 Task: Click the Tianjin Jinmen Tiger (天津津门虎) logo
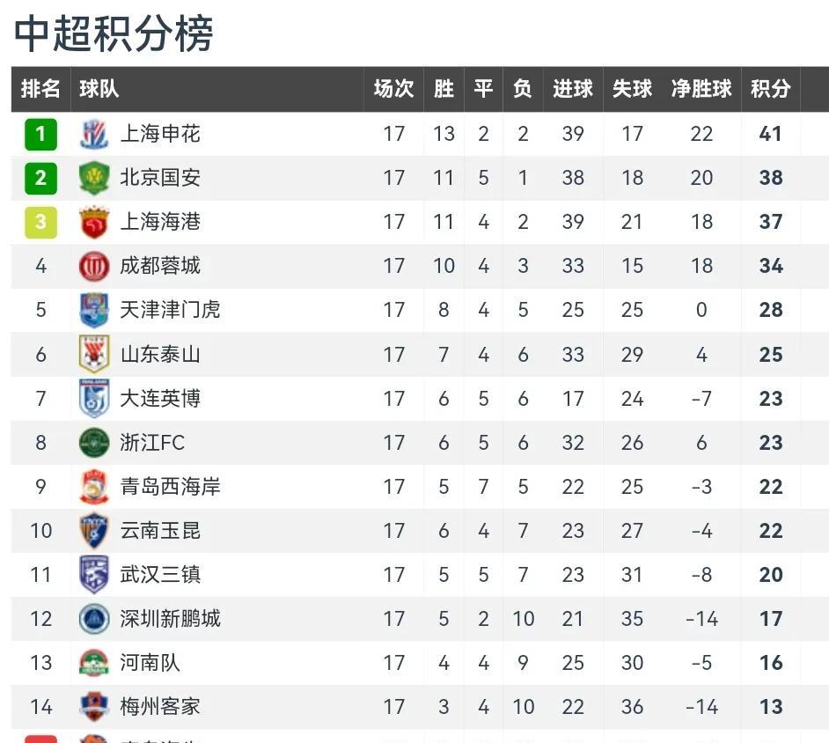coord(94,310)
